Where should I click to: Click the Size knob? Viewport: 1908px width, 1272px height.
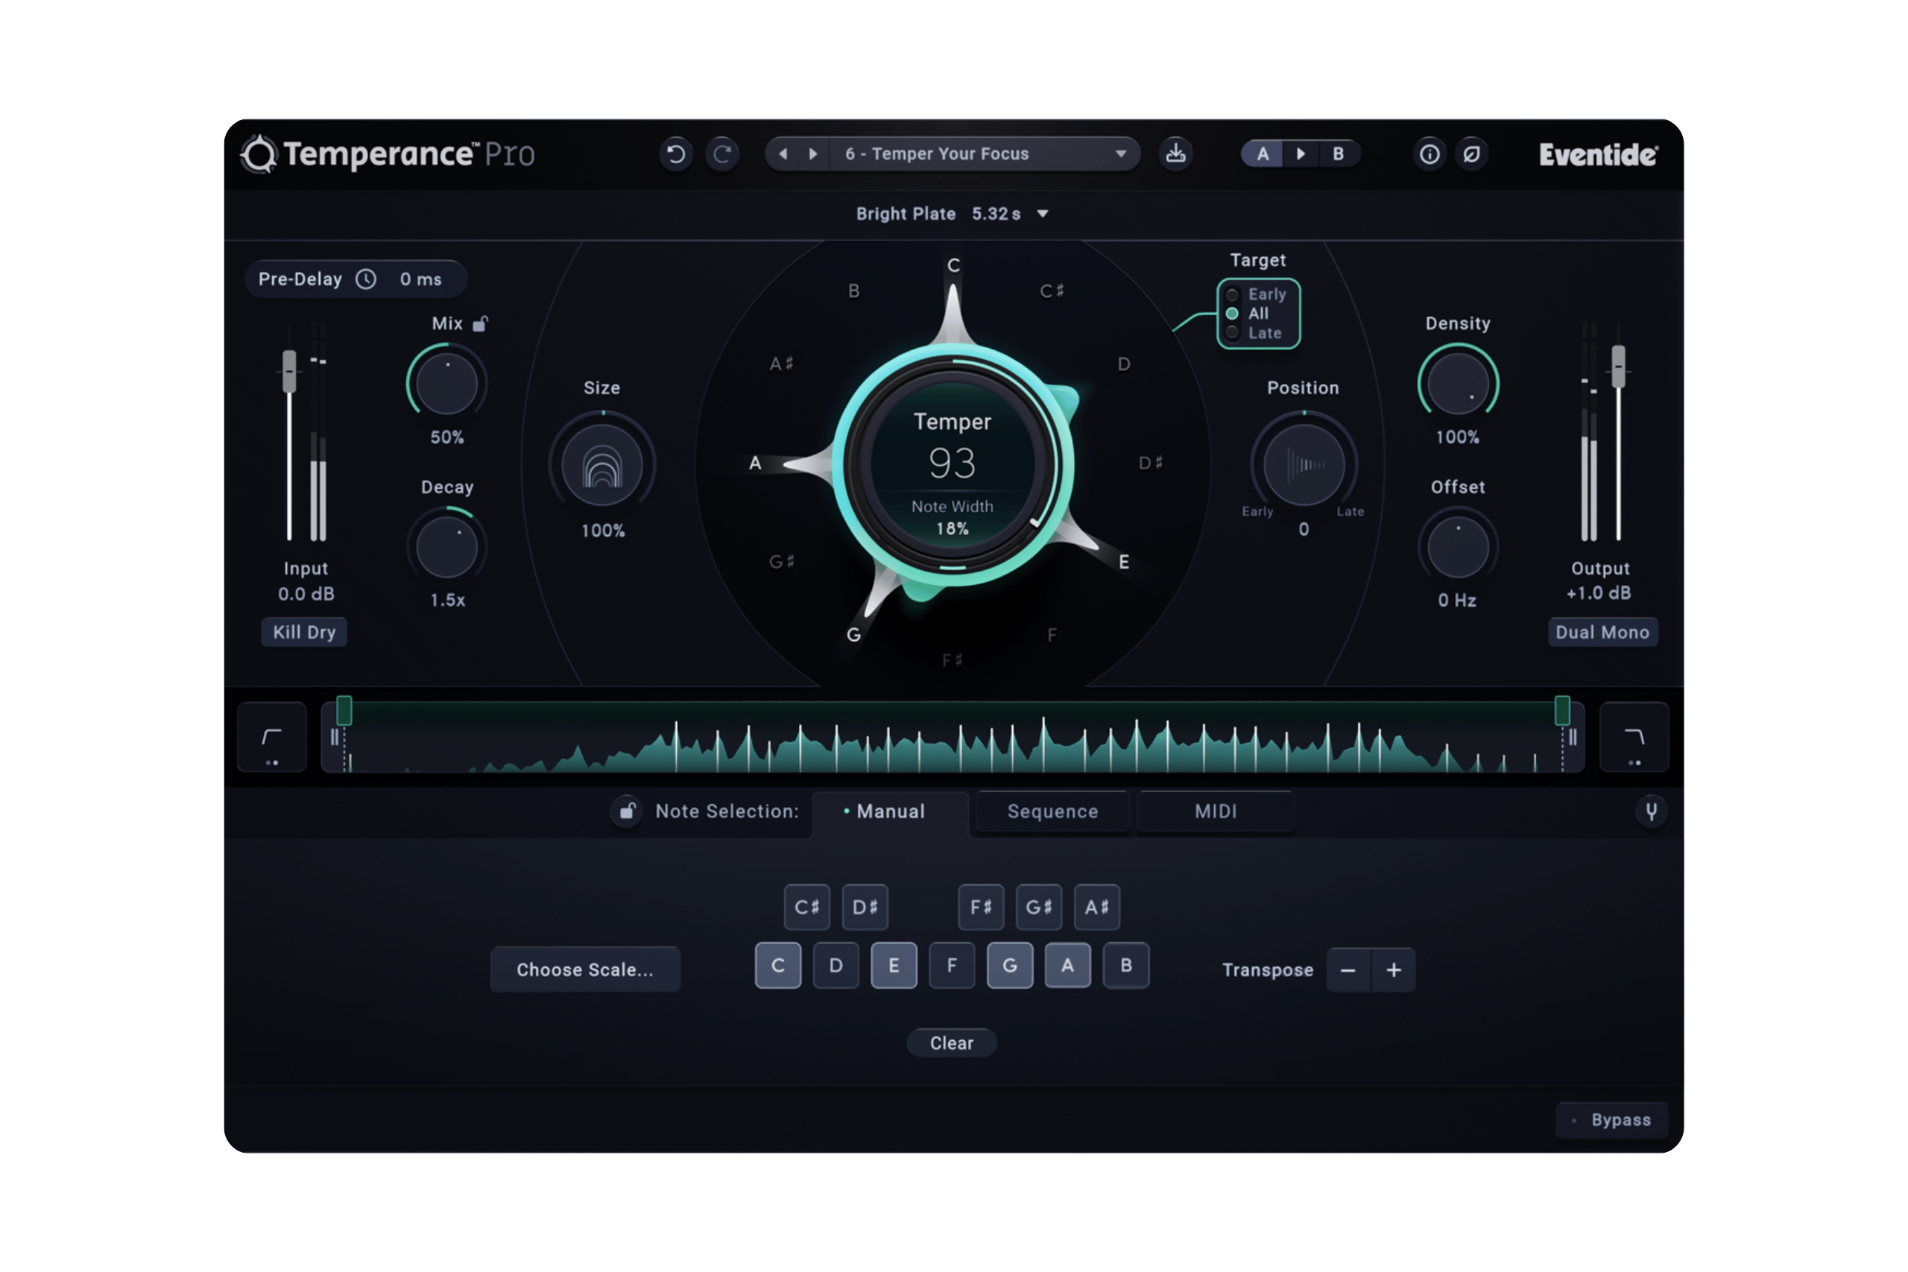click(x=602, y=465)
